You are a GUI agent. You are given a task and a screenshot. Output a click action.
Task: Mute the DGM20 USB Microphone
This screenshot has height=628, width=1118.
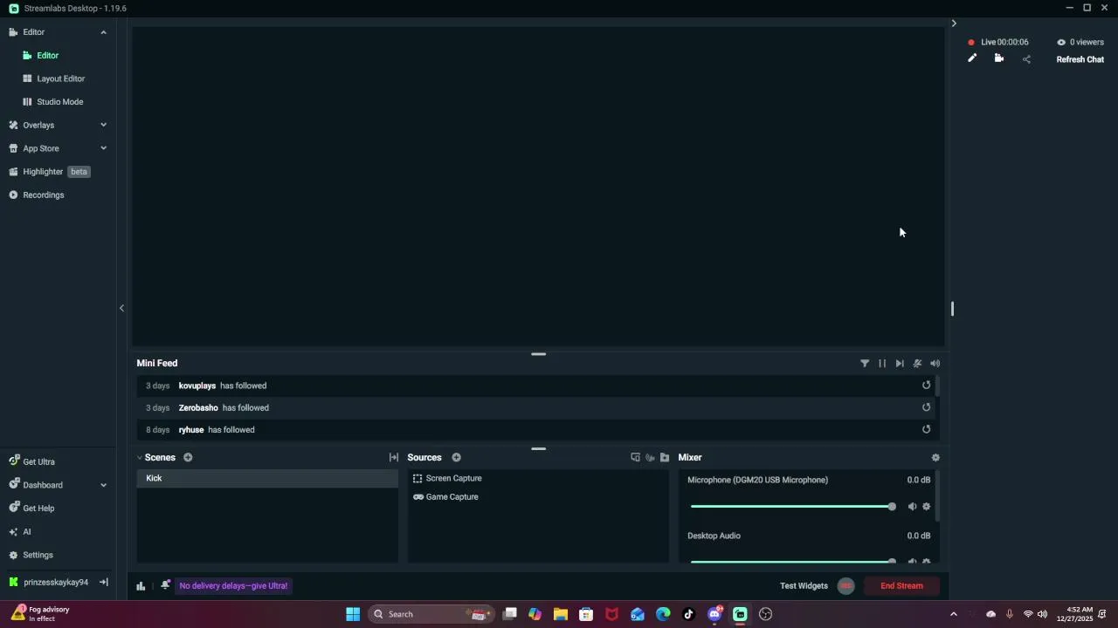(912, 506)
